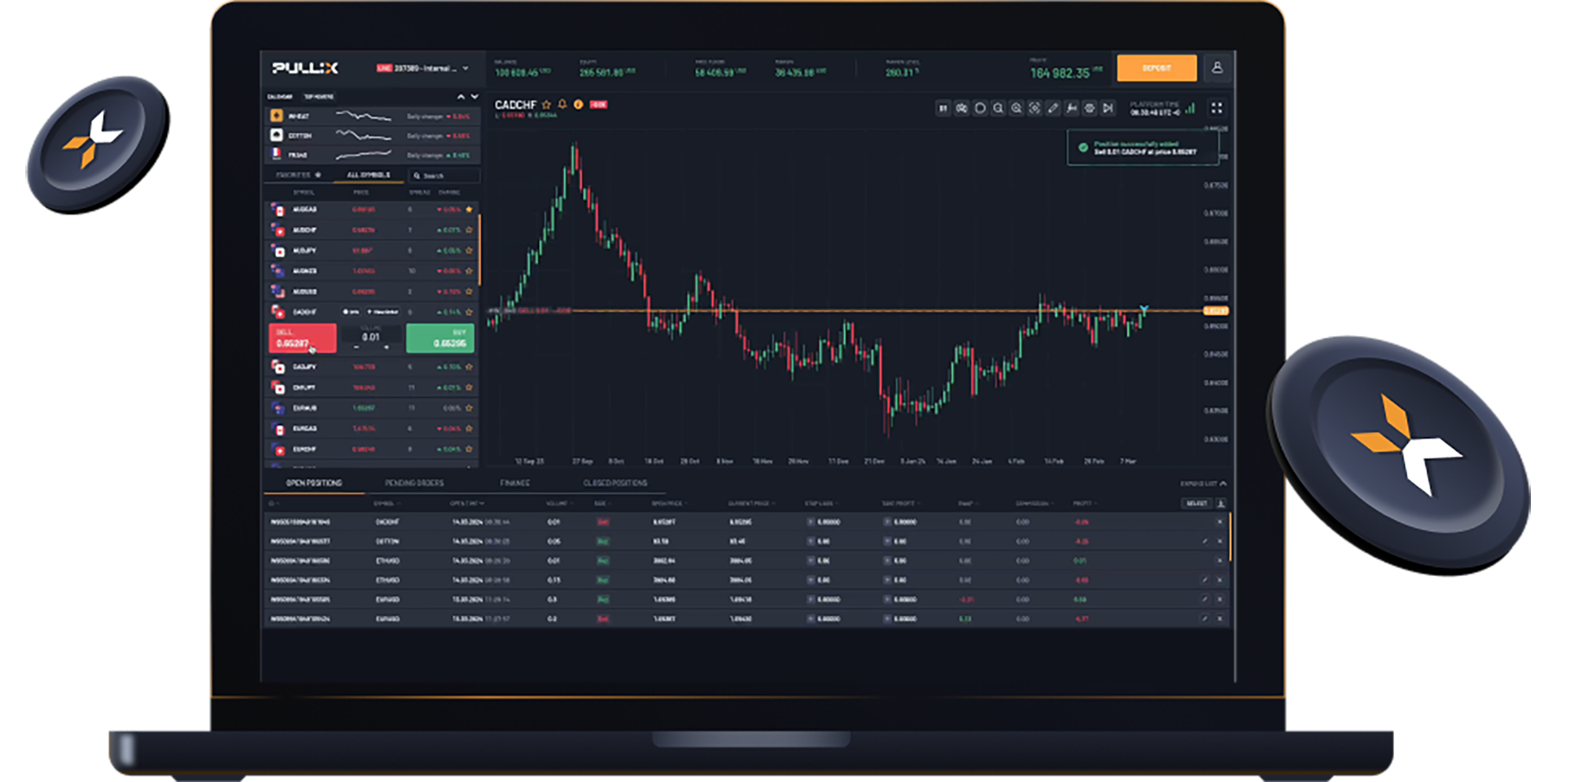Viewport: 1574px width, 782px height.
Task: Download the positions list via export icon
Action: pyautogui.click(x=1221, y=504)
